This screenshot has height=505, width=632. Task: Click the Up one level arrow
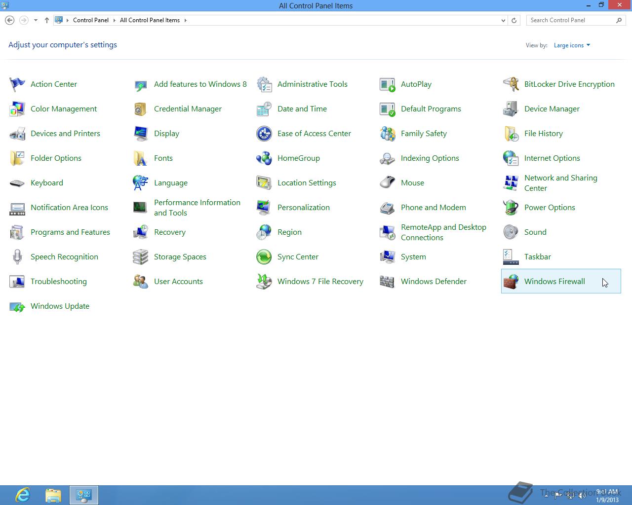(46, 20)
